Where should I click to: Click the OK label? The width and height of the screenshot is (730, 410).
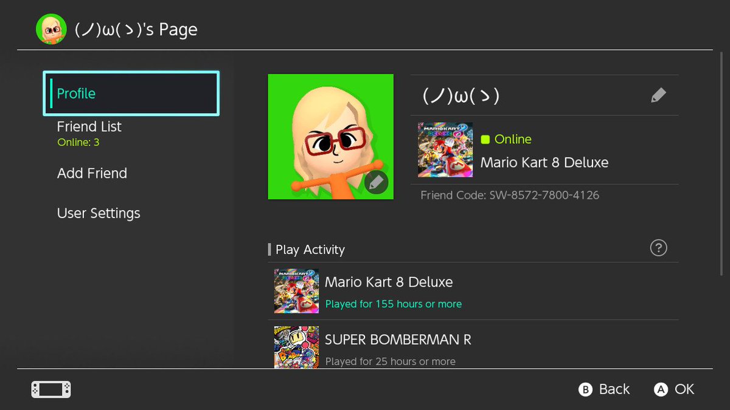684,389
